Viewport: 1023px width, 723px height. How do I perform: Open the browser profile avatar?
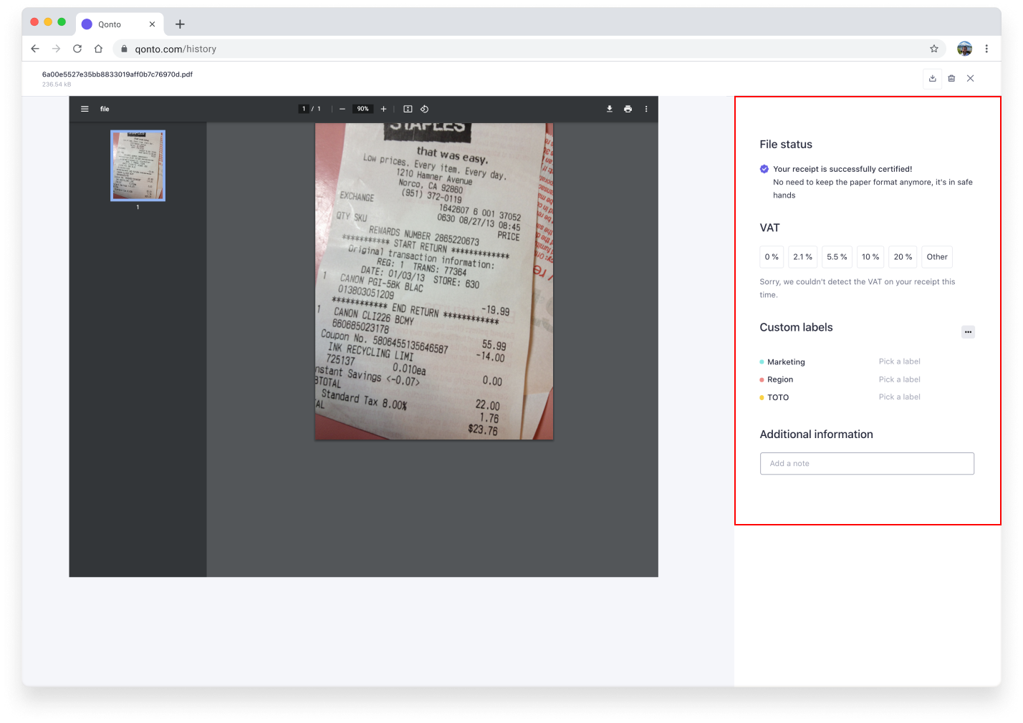(964, 49)
